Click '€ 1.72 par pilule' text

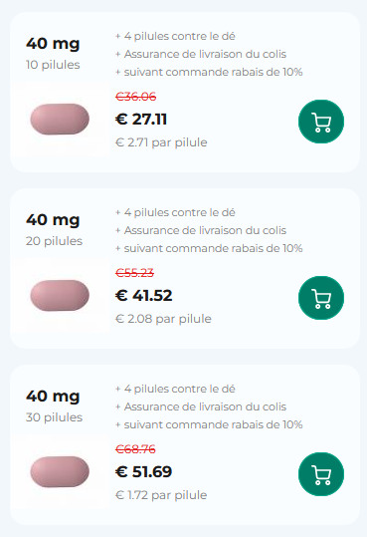point(161,495)
